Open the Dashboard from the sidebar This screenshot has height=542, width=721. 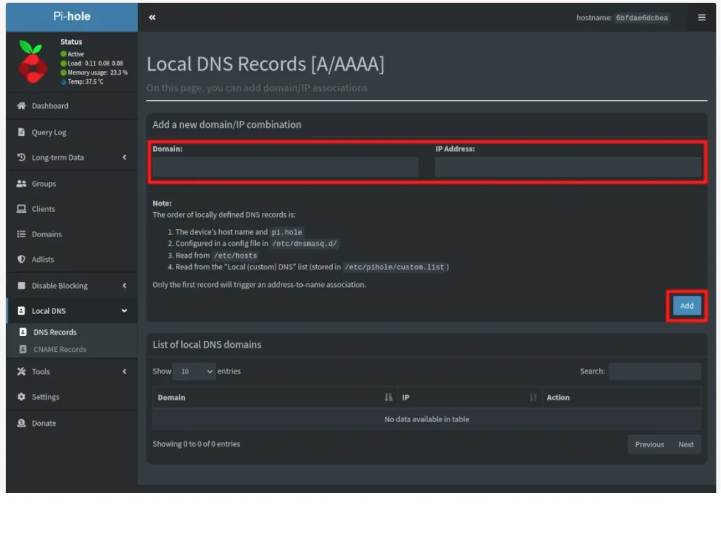tap(49, 105)
